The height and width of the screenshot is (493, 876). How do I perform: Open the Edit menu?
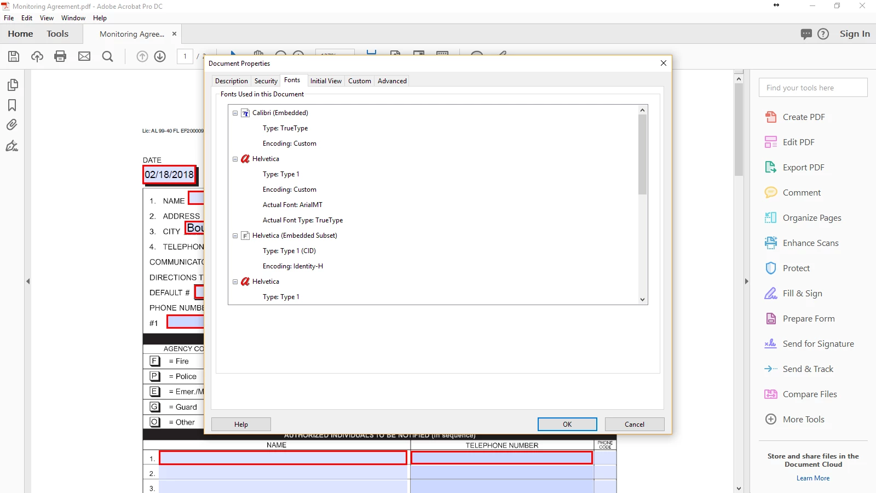point(27,18)
